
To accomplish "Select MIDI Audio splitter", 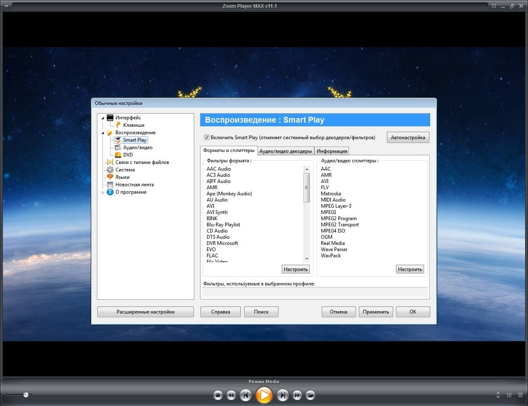I will coord(333,200).
